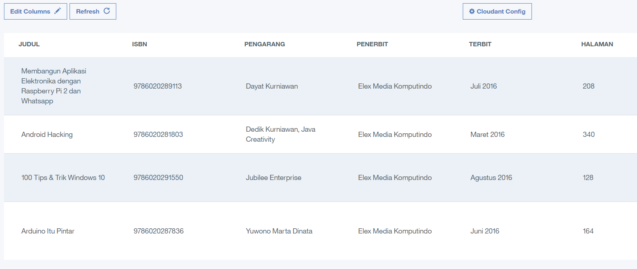This screenshot has width=637, height=269.
Task: Click the HALAMAN column header
Action: click(597, 44)
